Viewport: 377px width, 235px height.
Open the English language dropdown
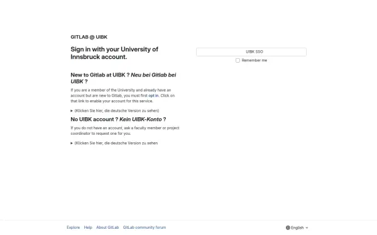(297, 227)
